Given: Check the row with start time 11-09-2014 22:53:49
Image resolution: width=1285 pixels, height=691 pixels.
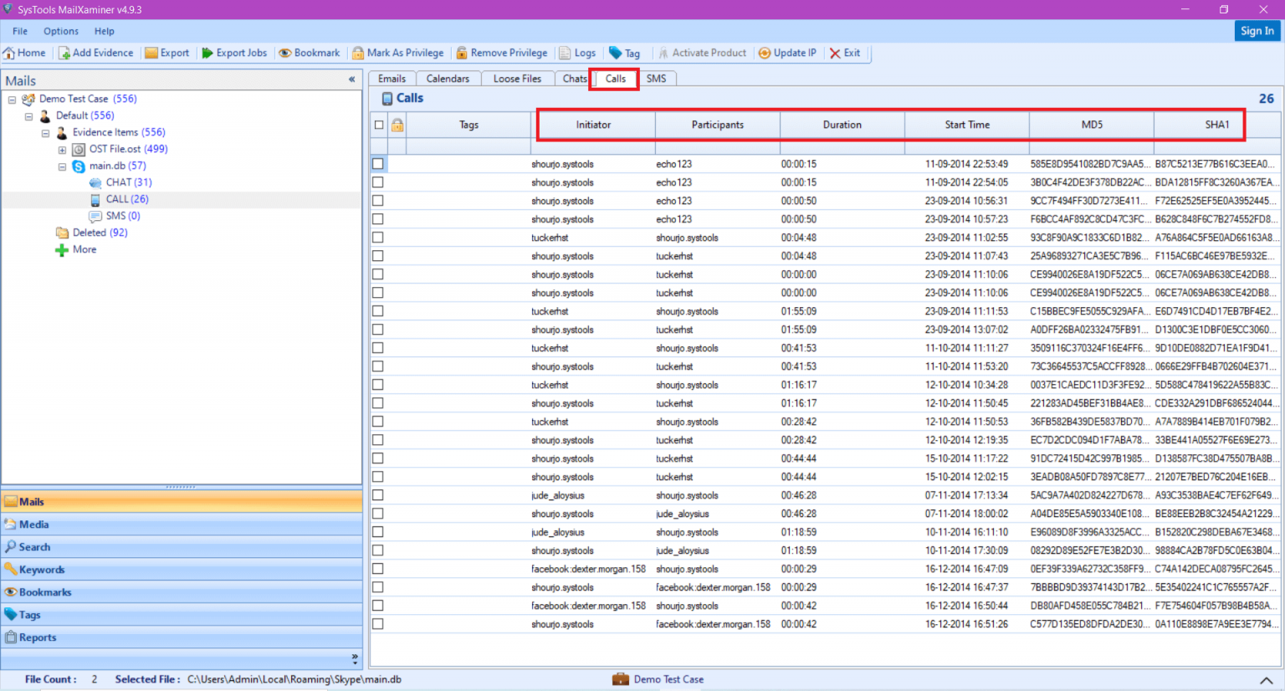Looking at the screenshot, I should click(378, 164).
